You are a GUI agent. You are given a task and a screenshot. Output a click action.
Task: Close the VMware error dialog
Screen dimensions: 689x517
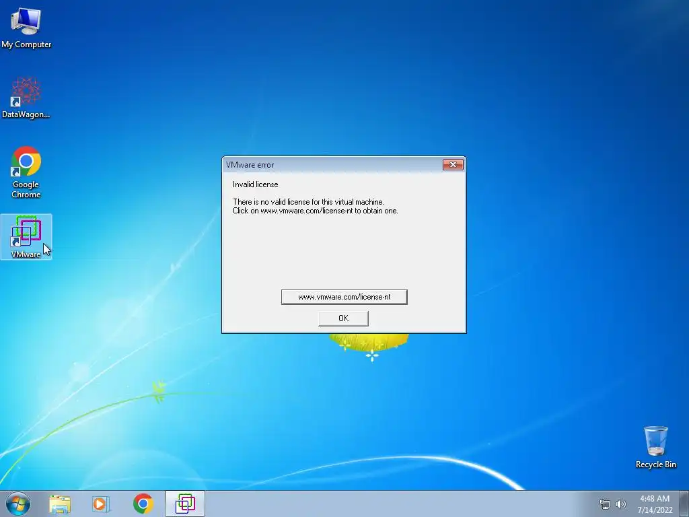(453, 164)
